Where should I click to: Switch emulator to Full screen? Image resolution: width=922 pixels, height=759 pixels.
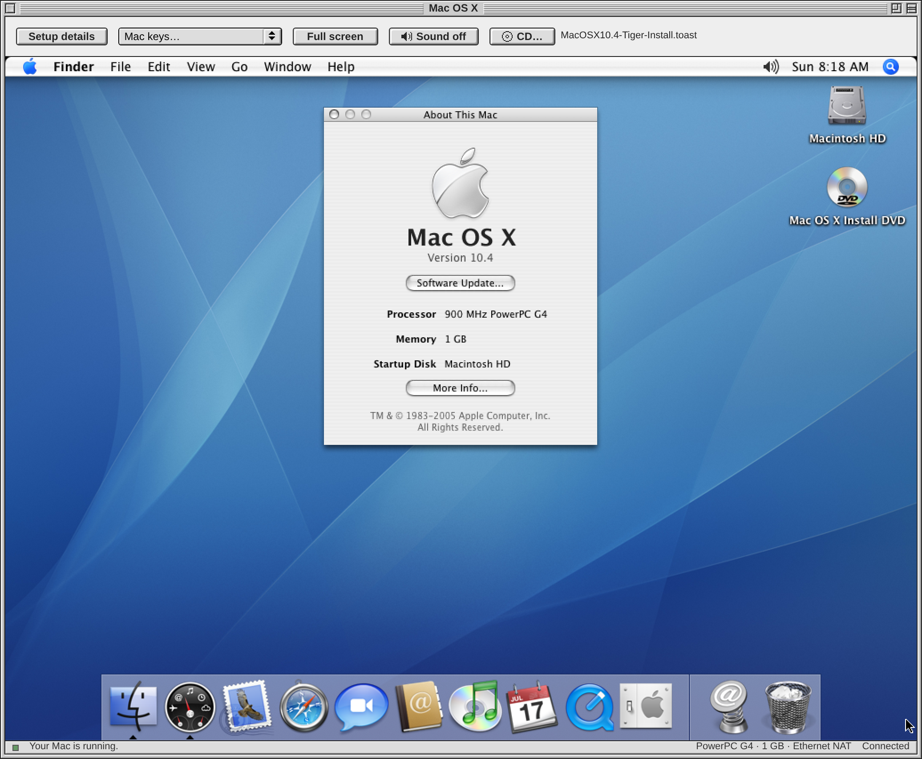click(335, 36)
